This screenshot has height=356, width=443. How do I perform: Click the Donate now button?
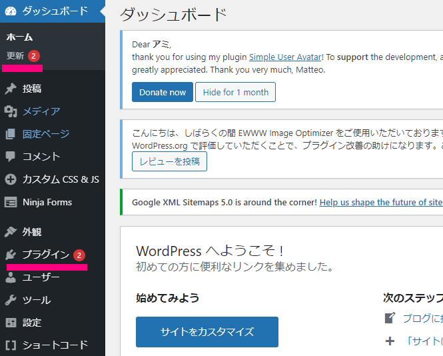(x=163, y=92)
